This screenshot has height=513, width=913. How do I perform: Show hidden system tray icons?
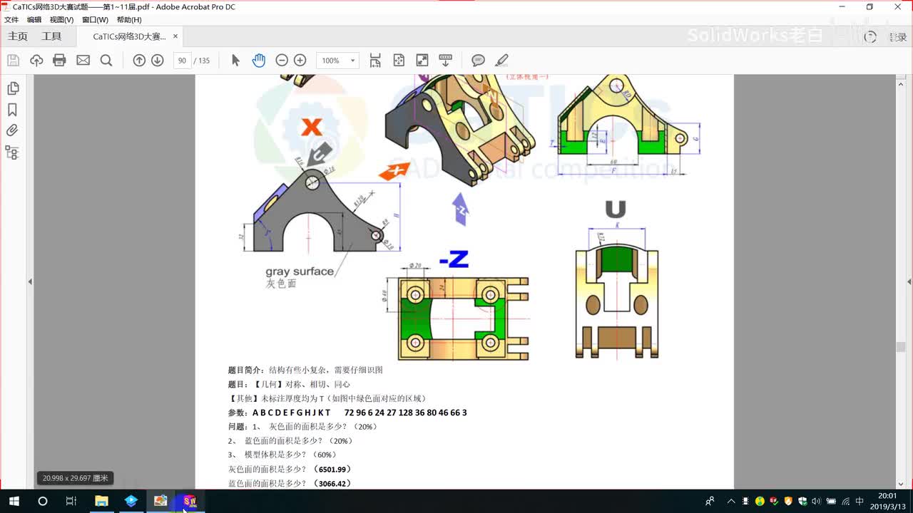tap(731, 501)
